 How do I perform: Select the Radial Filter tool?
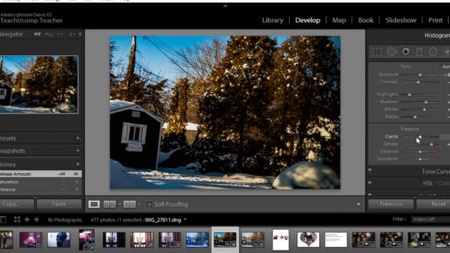coord(433,52)
